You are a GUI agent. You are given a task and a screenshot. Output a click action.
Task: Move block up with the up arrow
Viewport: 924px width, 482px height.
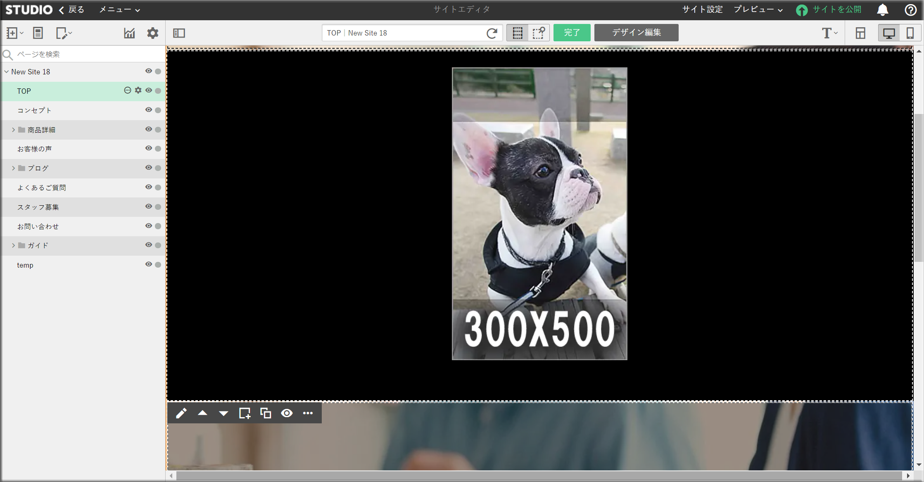(202, 413)
